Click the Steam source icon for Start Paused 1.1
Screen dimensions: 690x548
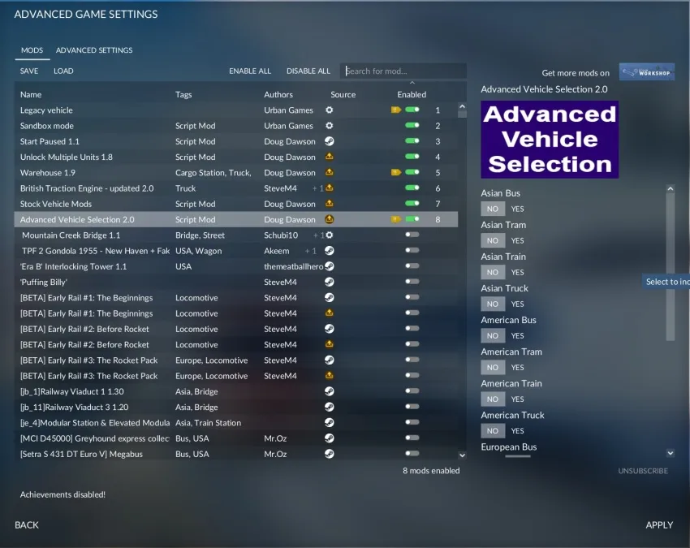tap(329, 141)
